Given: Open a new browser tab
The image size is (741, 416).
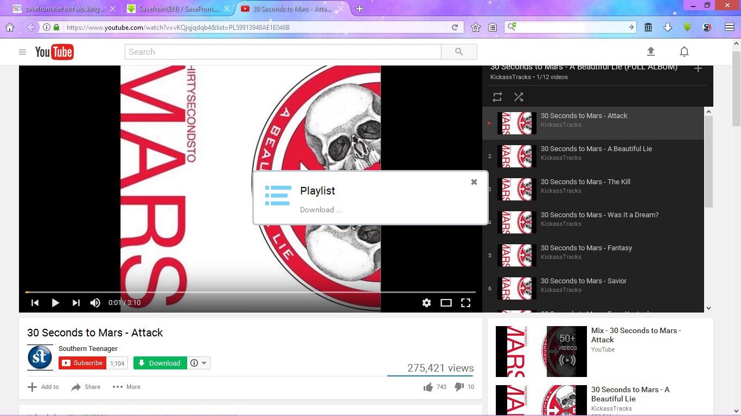Looking at the screenshot, I should click(359, 9).
